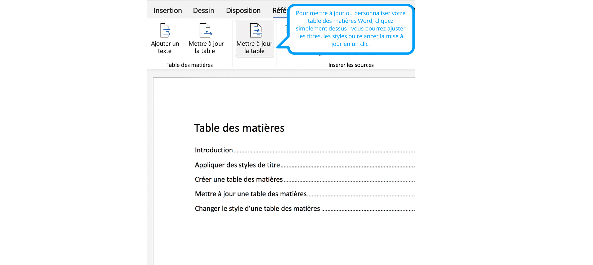593x265 pixels.
Task: Select the Introduction entry in the table
Action: tap(305, 150)
